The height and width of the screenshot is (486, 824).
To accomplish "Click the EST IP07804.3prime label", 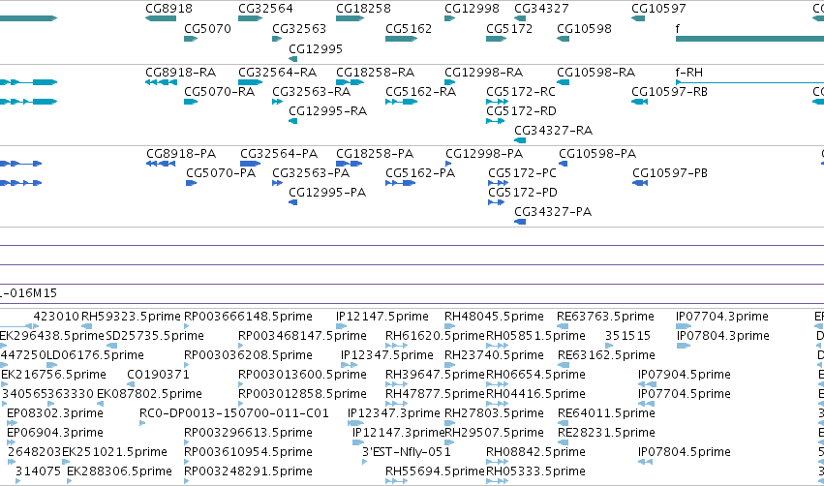I will [x=723, y=336].
